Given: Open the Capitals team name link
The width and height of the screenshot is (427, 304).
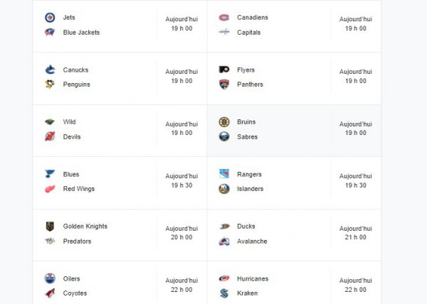Looking at the screenshot, I should [248, 32].
